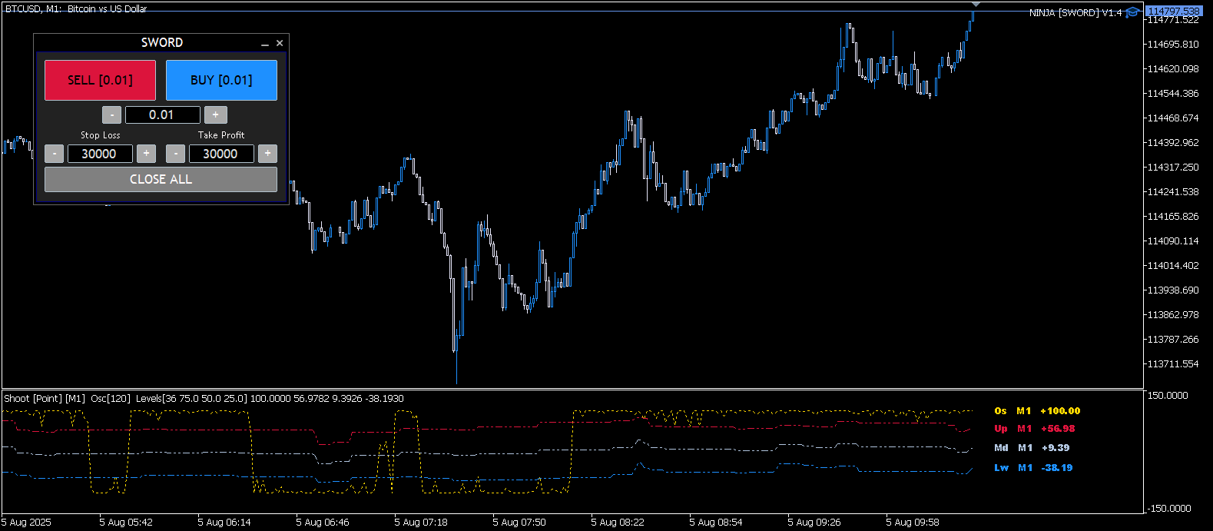
Task: Click the Up M1 +56.98 readout
Action: pyautogui.click(x=1035, y=429)
